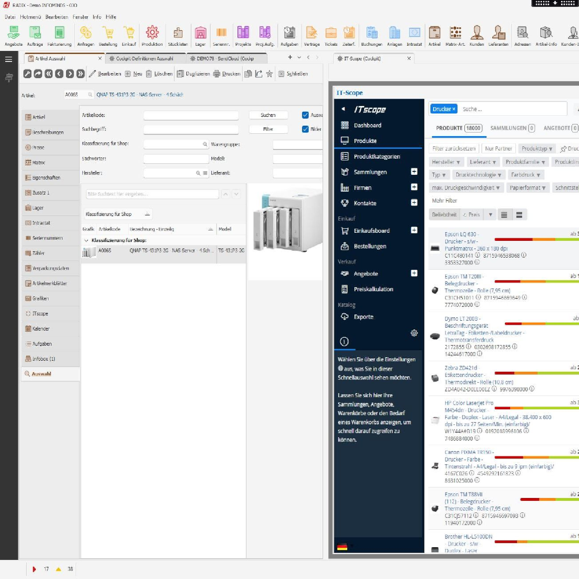Switch to DEMO78 - SendCloud tab
The height and width of the screenshot is (579, 579).
click(226, 58)
